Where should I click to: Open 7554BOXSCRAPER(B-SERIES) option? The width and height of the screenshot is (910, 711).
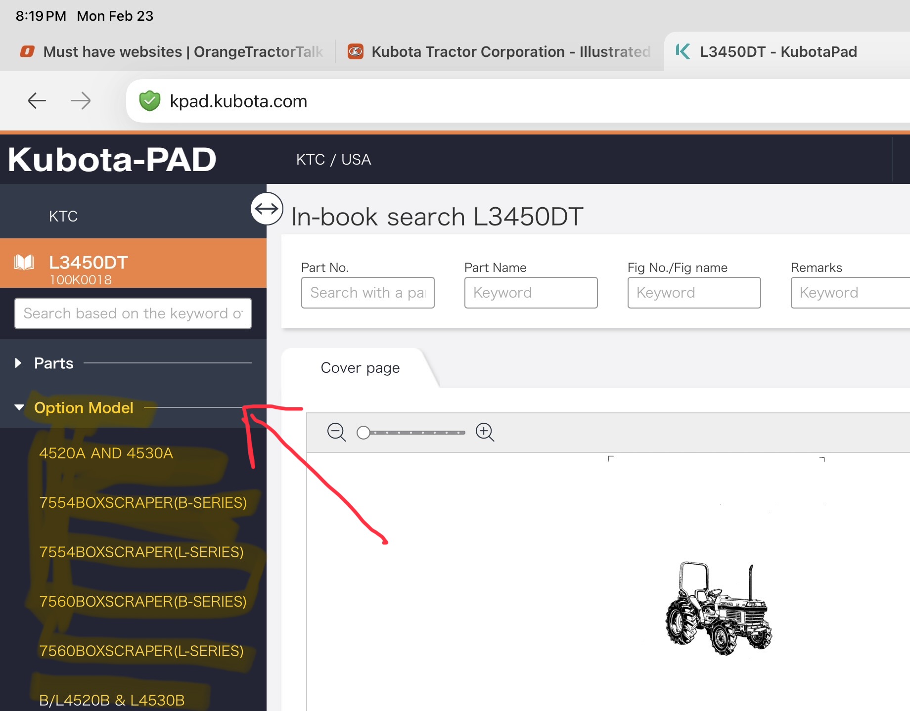[x=142, y=503]
